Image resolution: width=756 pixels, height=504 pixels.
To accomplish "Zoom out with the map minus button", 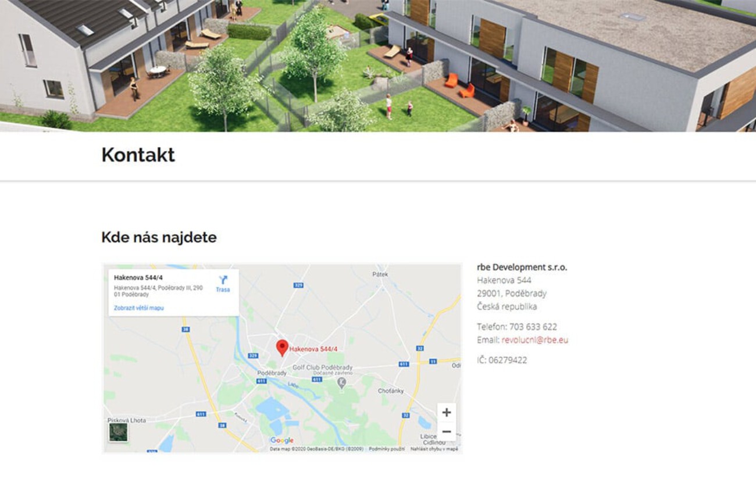I will click(x=446, y=431).
